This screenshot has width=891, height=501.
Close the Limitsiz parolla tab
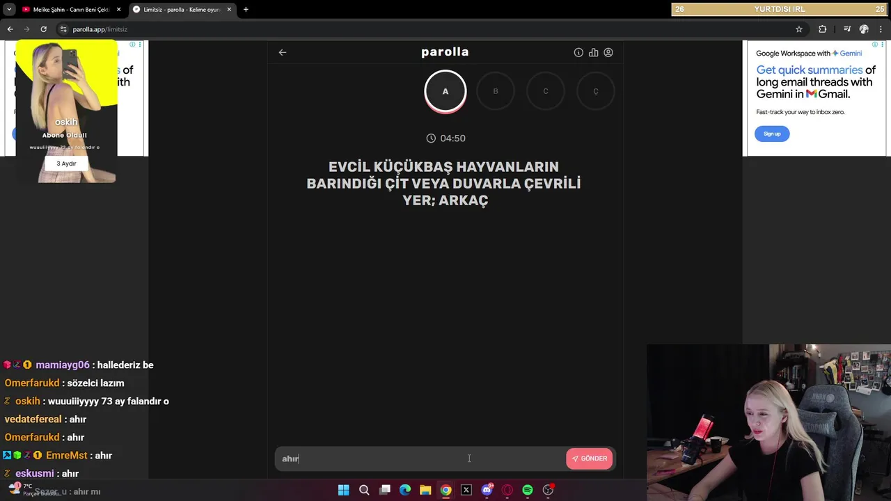click(229, 10)
